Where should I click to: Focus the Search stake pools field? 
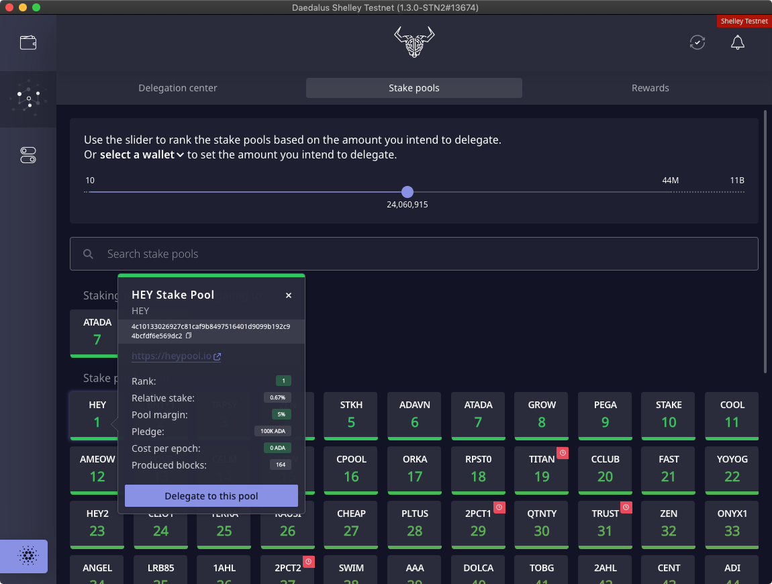(414, 254)
